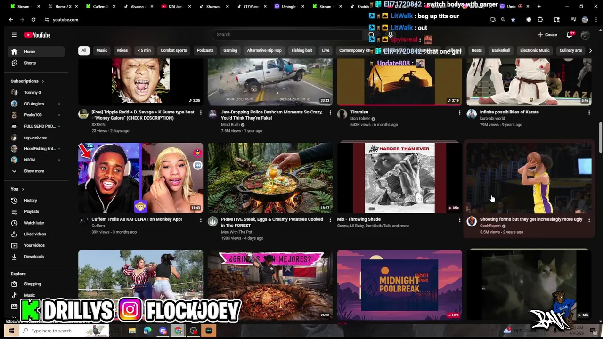The width and height of the screenshot is (603, 339).
Task: Open video title Infinite possibilities of Karate
Action: pos(509,113)
